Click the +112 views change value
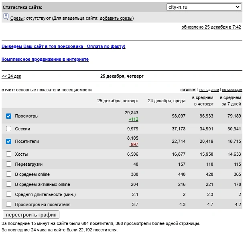The image size is (244, 235). (x=133, y=120)
